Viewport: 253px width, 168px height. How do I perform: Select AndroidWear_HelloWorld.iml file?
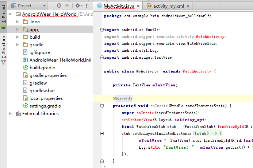[60, 60]
